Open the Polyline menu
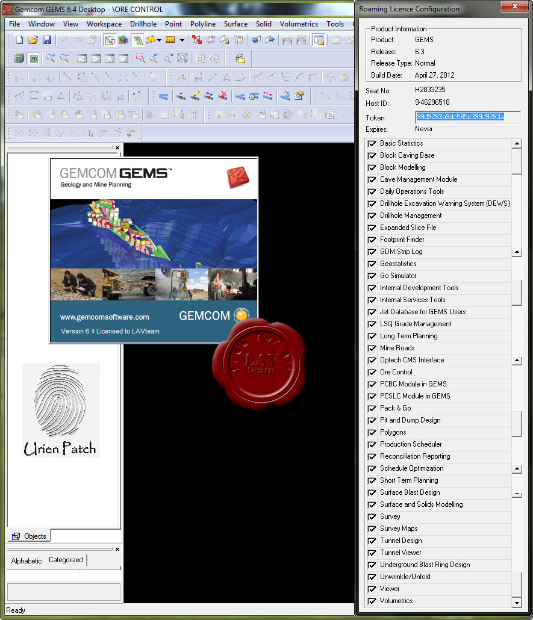This screenshot has height=620, width=533. (x=203, y=24)
